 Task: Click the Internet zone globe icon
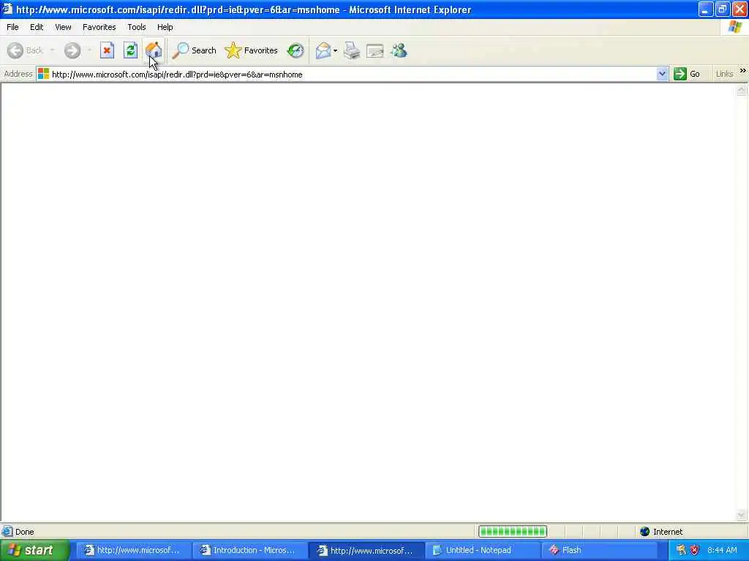(644, 532)
